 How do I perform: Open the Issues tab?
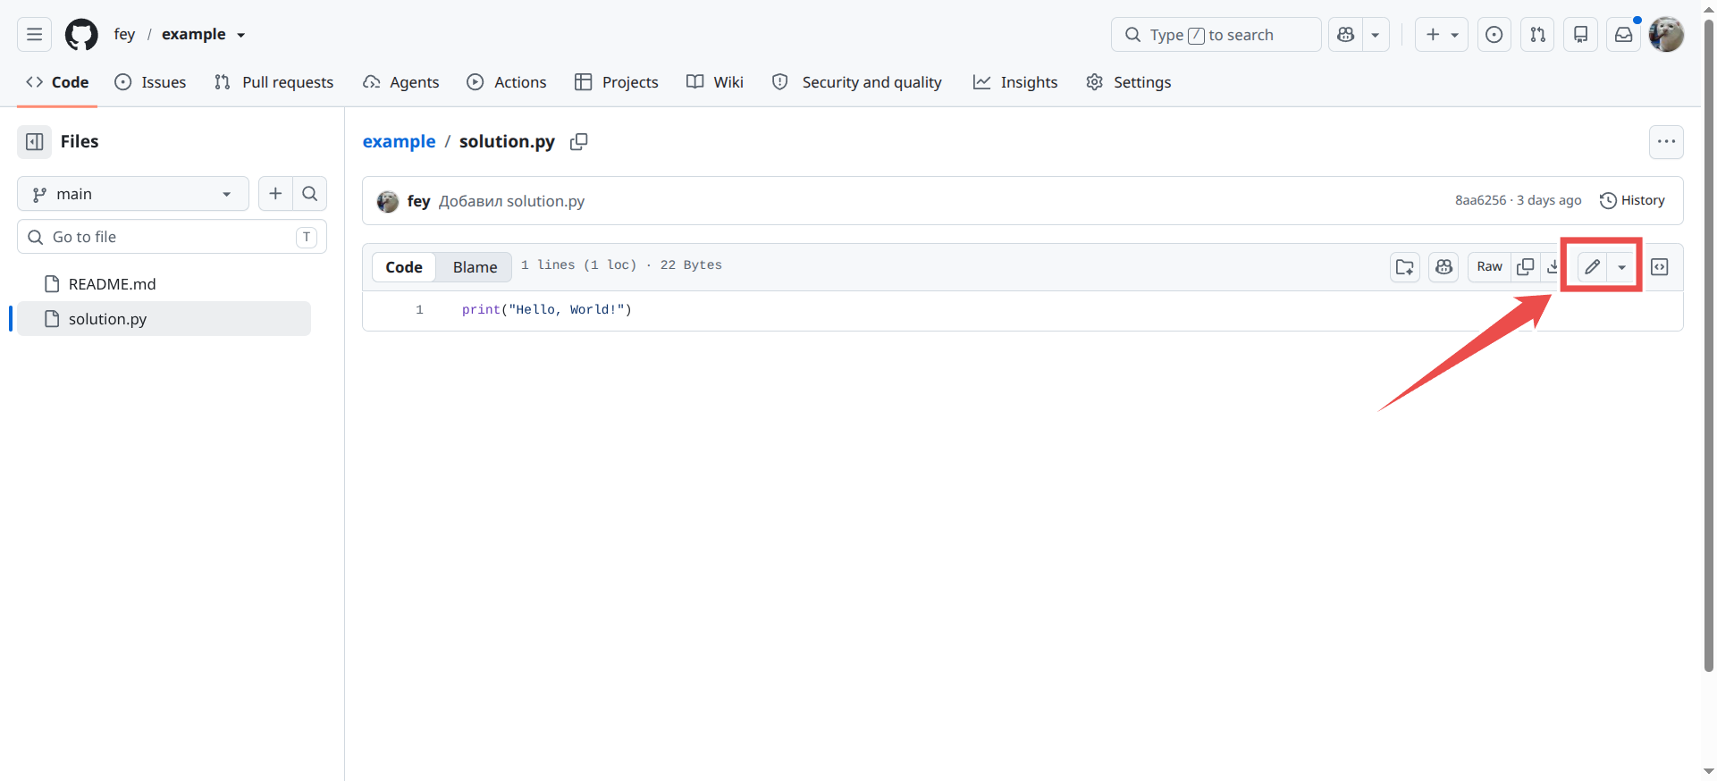point(151,82)
